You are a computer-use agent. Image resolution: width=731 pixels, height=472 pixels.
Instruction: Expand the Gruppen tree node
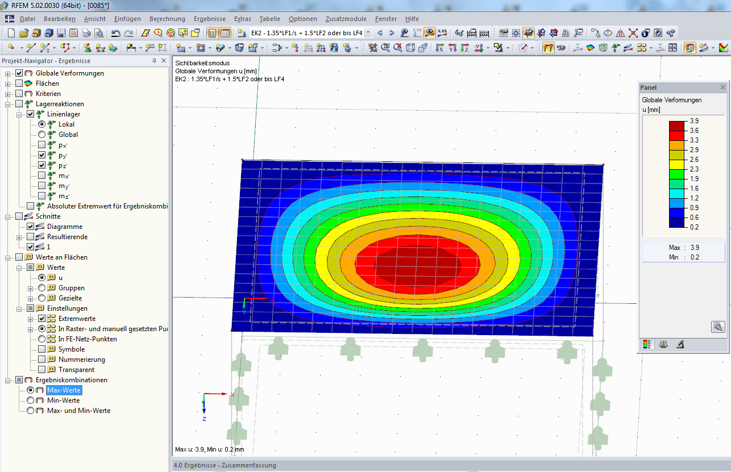click(x=31, y=288)
